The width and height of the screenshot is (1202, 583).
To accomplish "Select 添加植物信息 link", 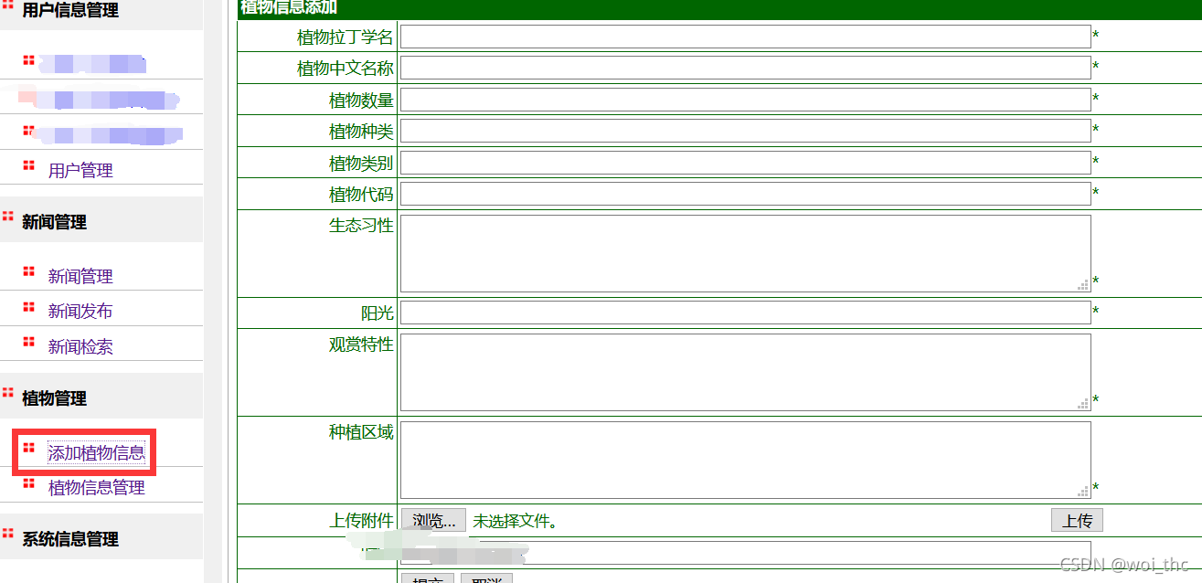I will click(x=96, y=452).
